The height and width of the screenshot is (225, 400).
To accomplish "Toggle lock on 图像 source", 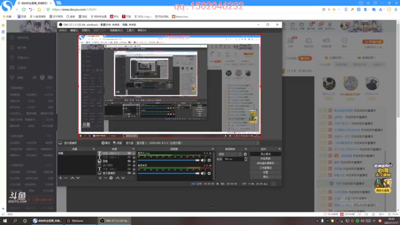I will click(x=134, y=161).
